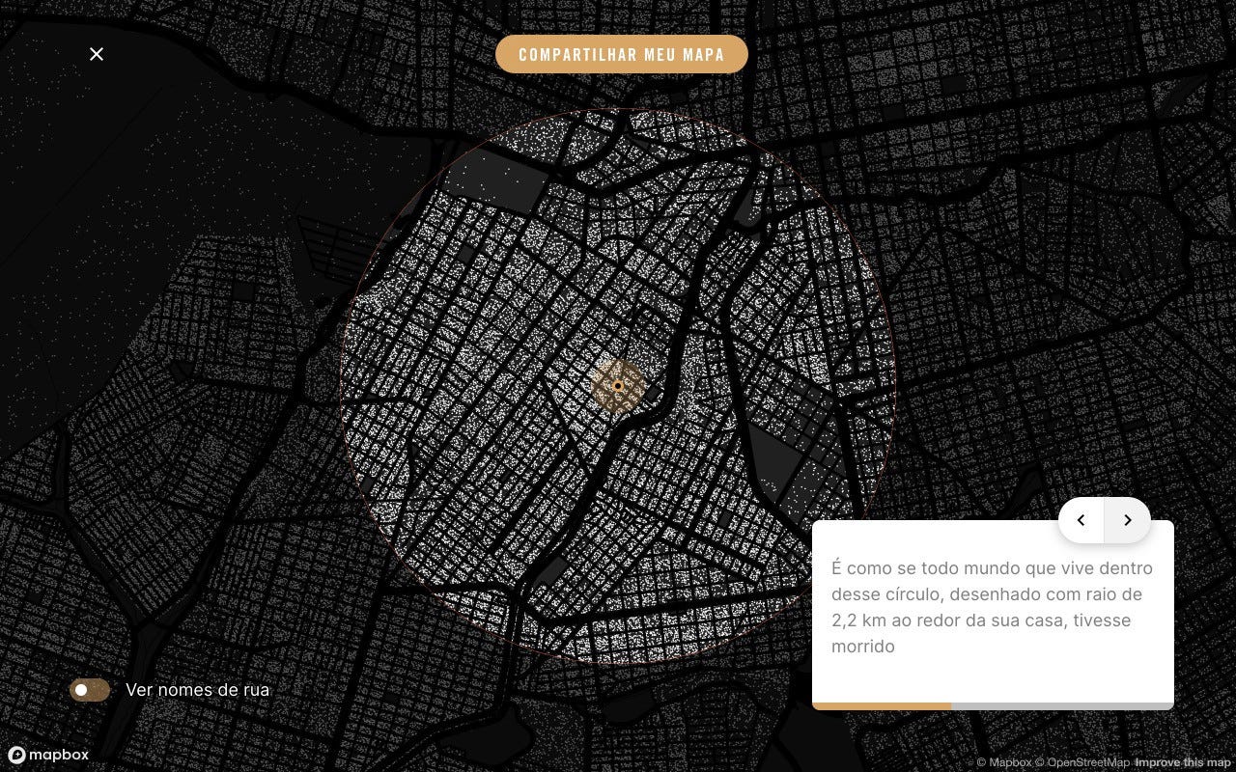Viewport: 1236px width, 772px height.
Task: Advance to the next story slide arrow
Action: click(x=1127, y=520)
